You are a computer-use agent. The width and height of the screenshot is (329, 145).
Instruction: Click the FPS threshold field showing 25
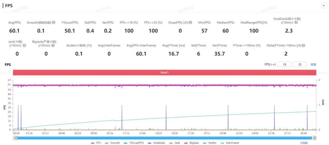tap(299, 65)
